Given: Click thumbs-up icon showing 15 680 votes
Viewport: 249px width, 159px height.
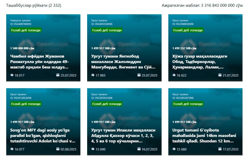Looking at the screenshot, I should 174,149.
